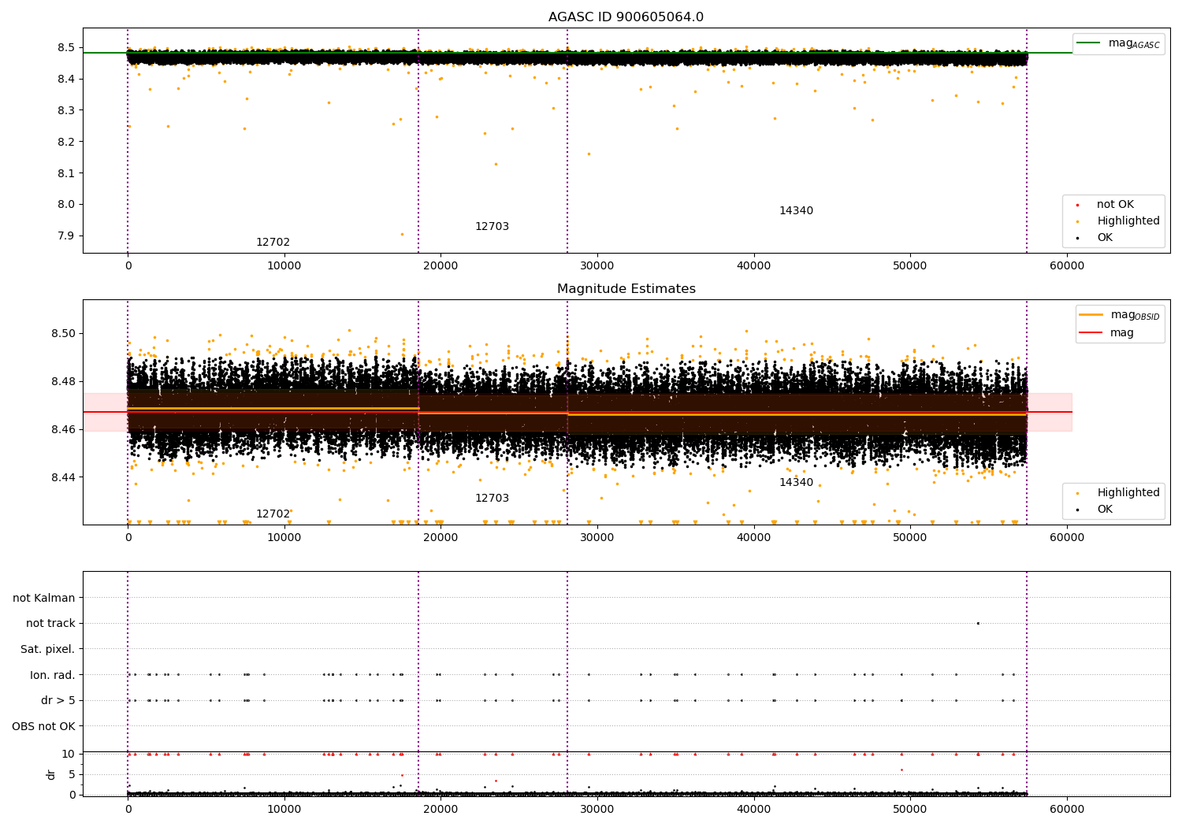Click the 8.44 y-axis tick label
1182x827 pixels.
(63, 477)
